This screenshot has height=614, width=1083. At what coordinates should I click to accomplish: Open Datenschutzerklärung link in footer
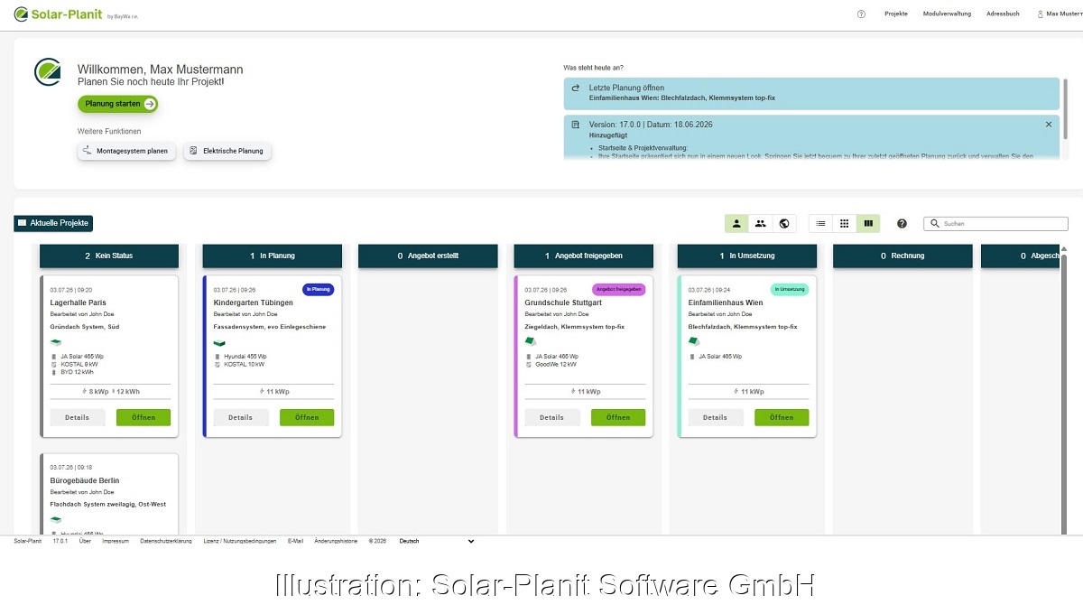pos(165,541)
